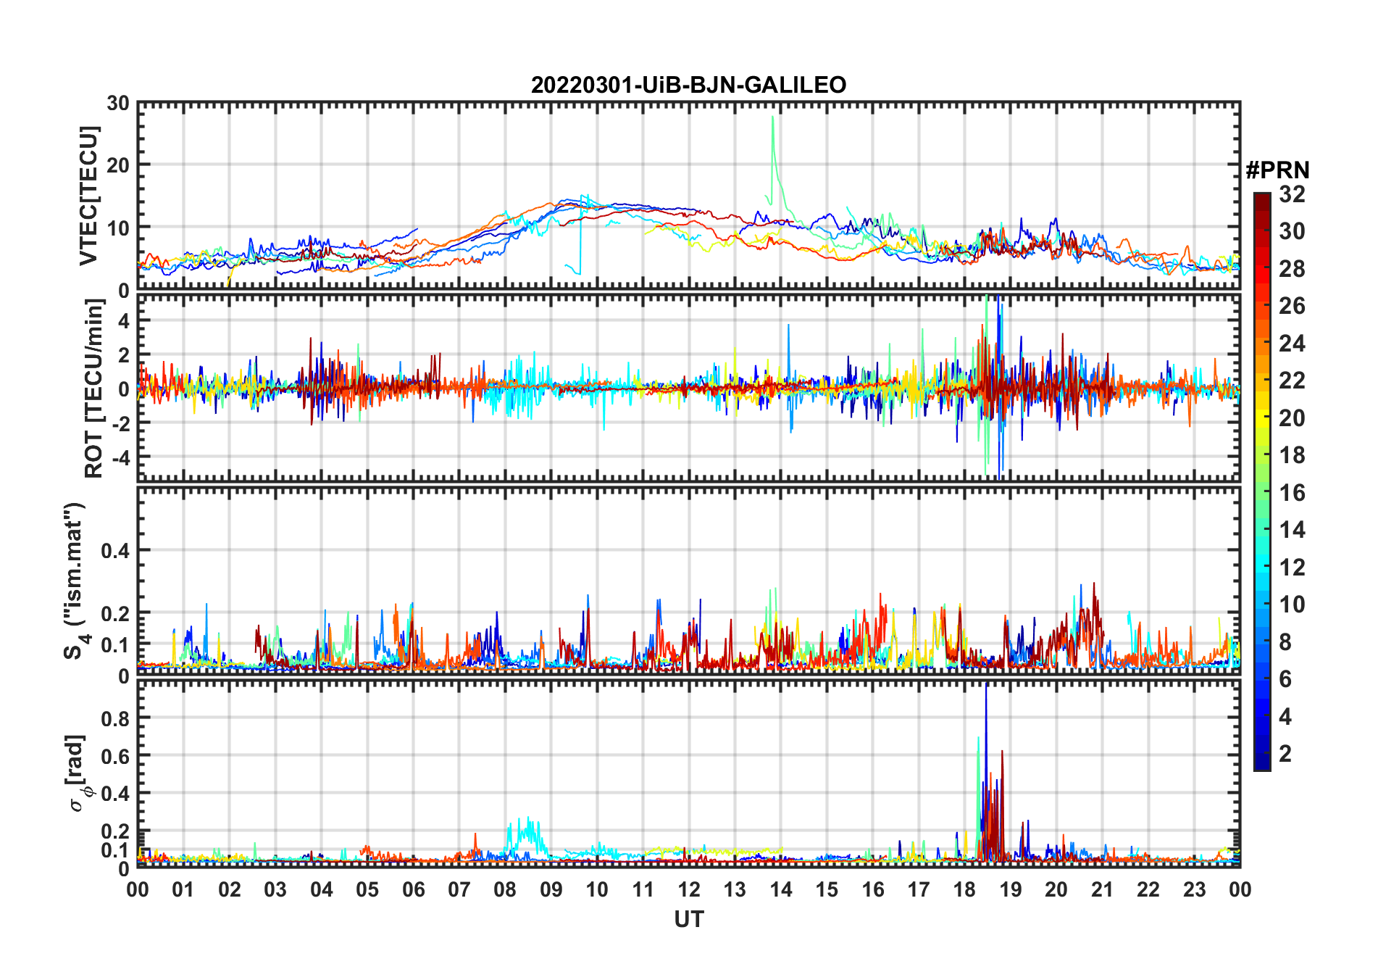1378x964 pixels.
Task: Click the VTEC[TECU] axis label
Action: coord(88,196)
